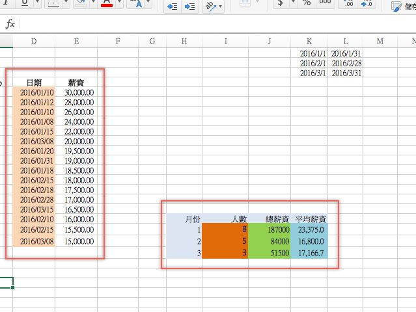Open the phonetic guide dropdown arrow
The width and height of the screenshot is (416, 312).
point(148,3)
